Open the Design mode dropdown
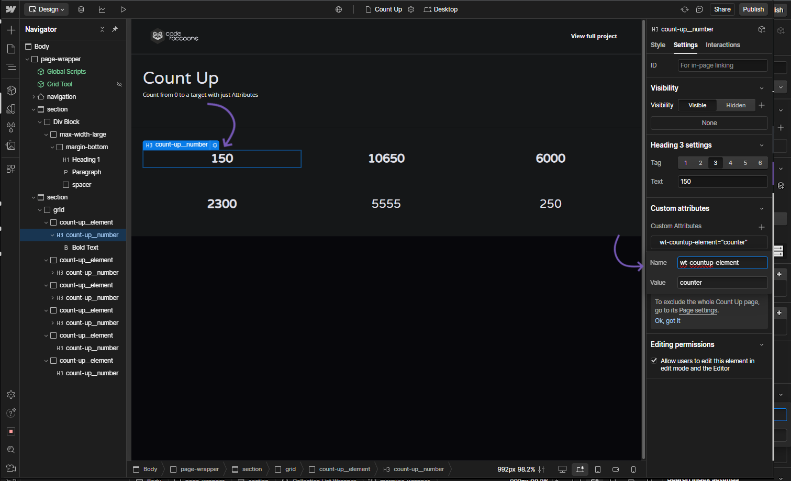Viewport: 791px width, 481px height. tap(46, 9)
